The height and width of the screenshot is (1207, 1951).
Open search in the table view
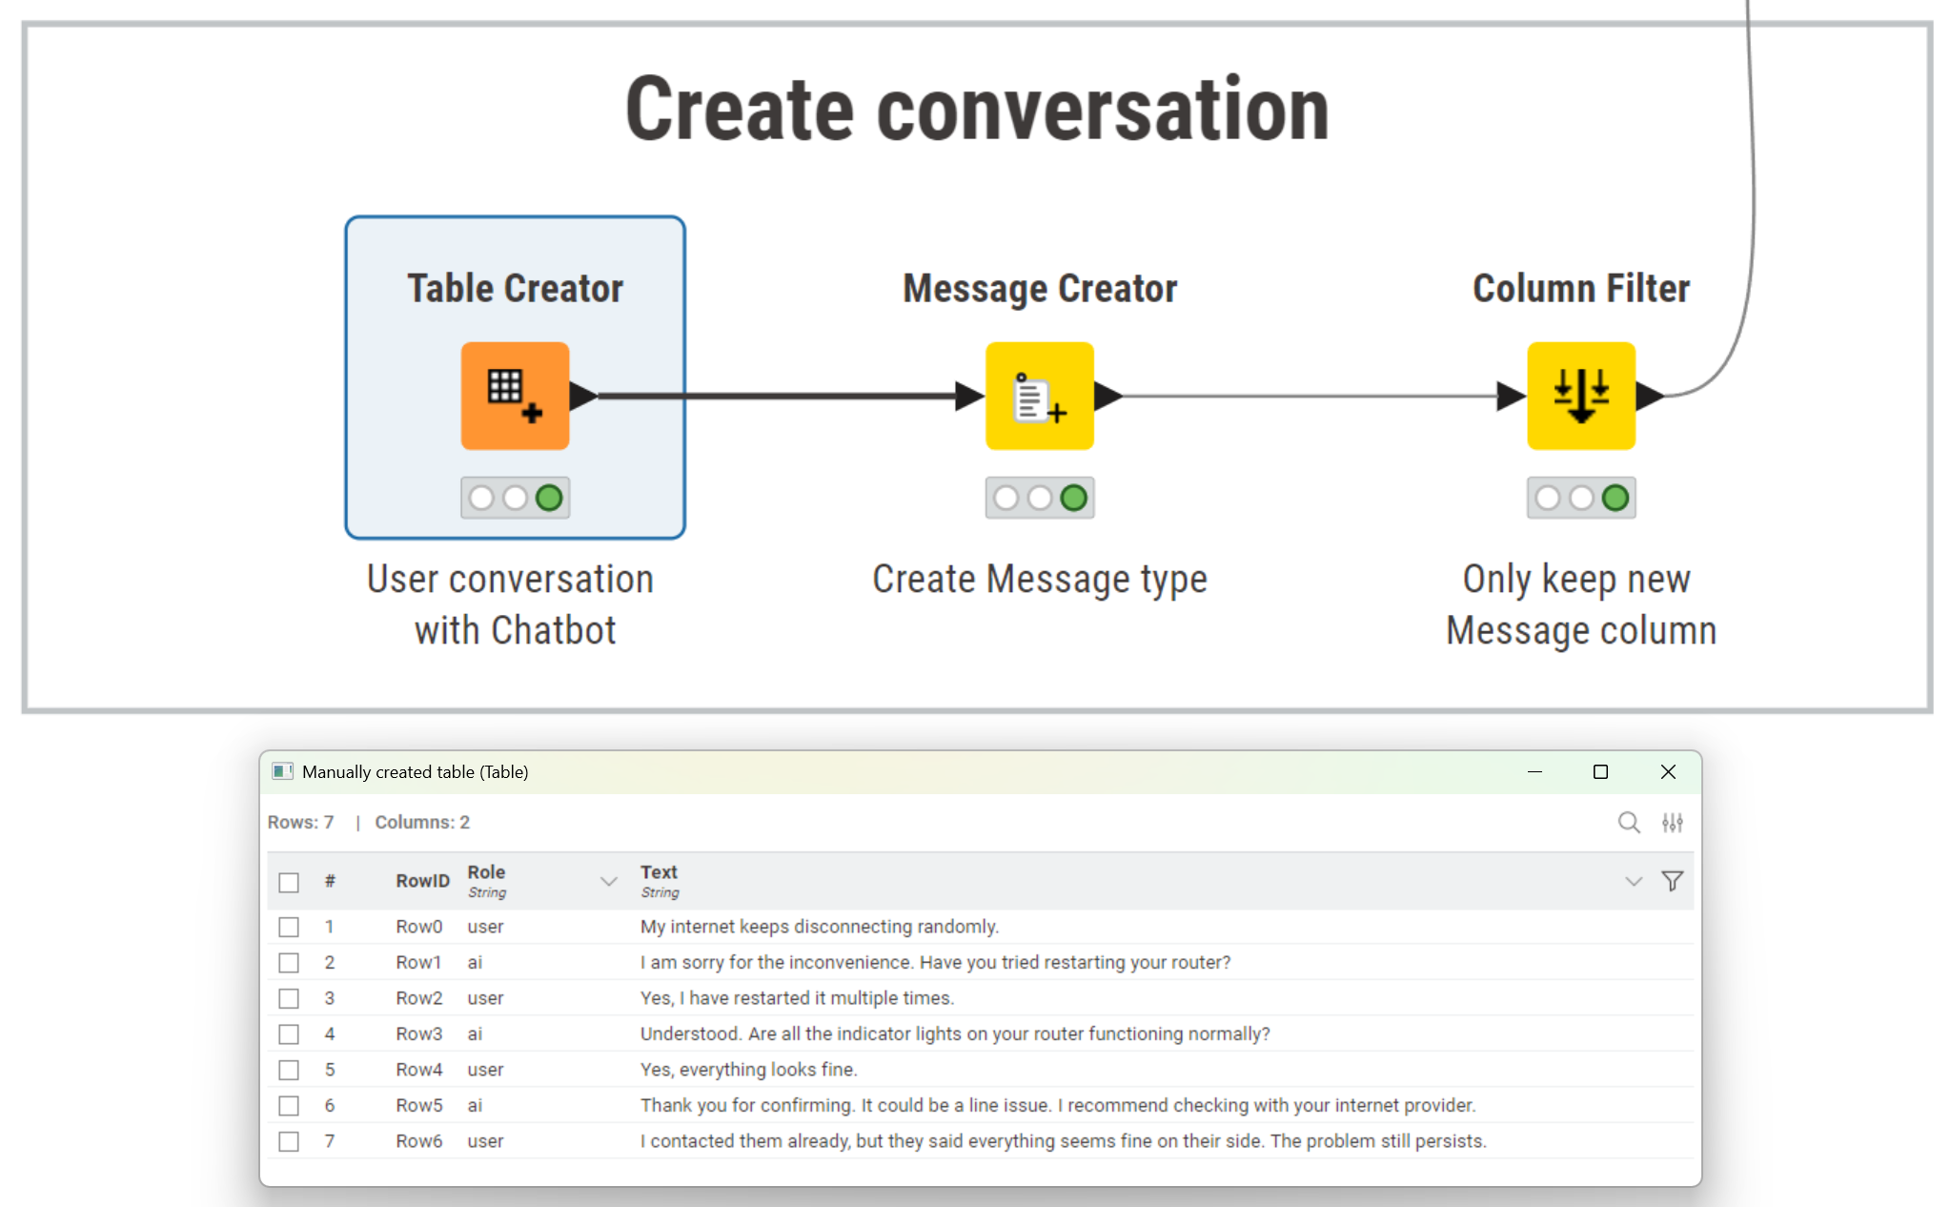pyautogui.click(x=1629, y=822)
